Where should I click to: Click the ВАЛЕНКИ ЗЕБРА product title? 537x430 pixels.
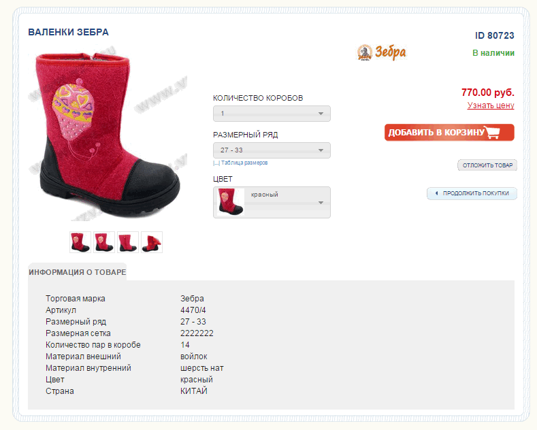click(69, 32)
